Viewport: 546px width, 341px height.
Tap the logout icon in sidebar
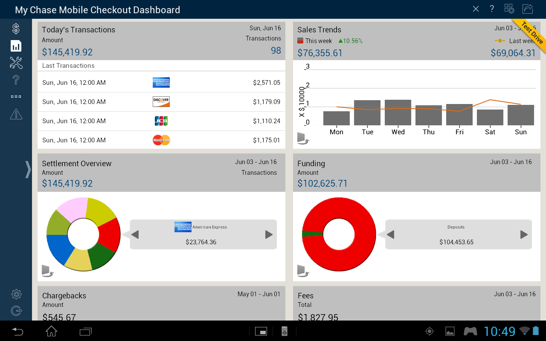tap(16, 311)
